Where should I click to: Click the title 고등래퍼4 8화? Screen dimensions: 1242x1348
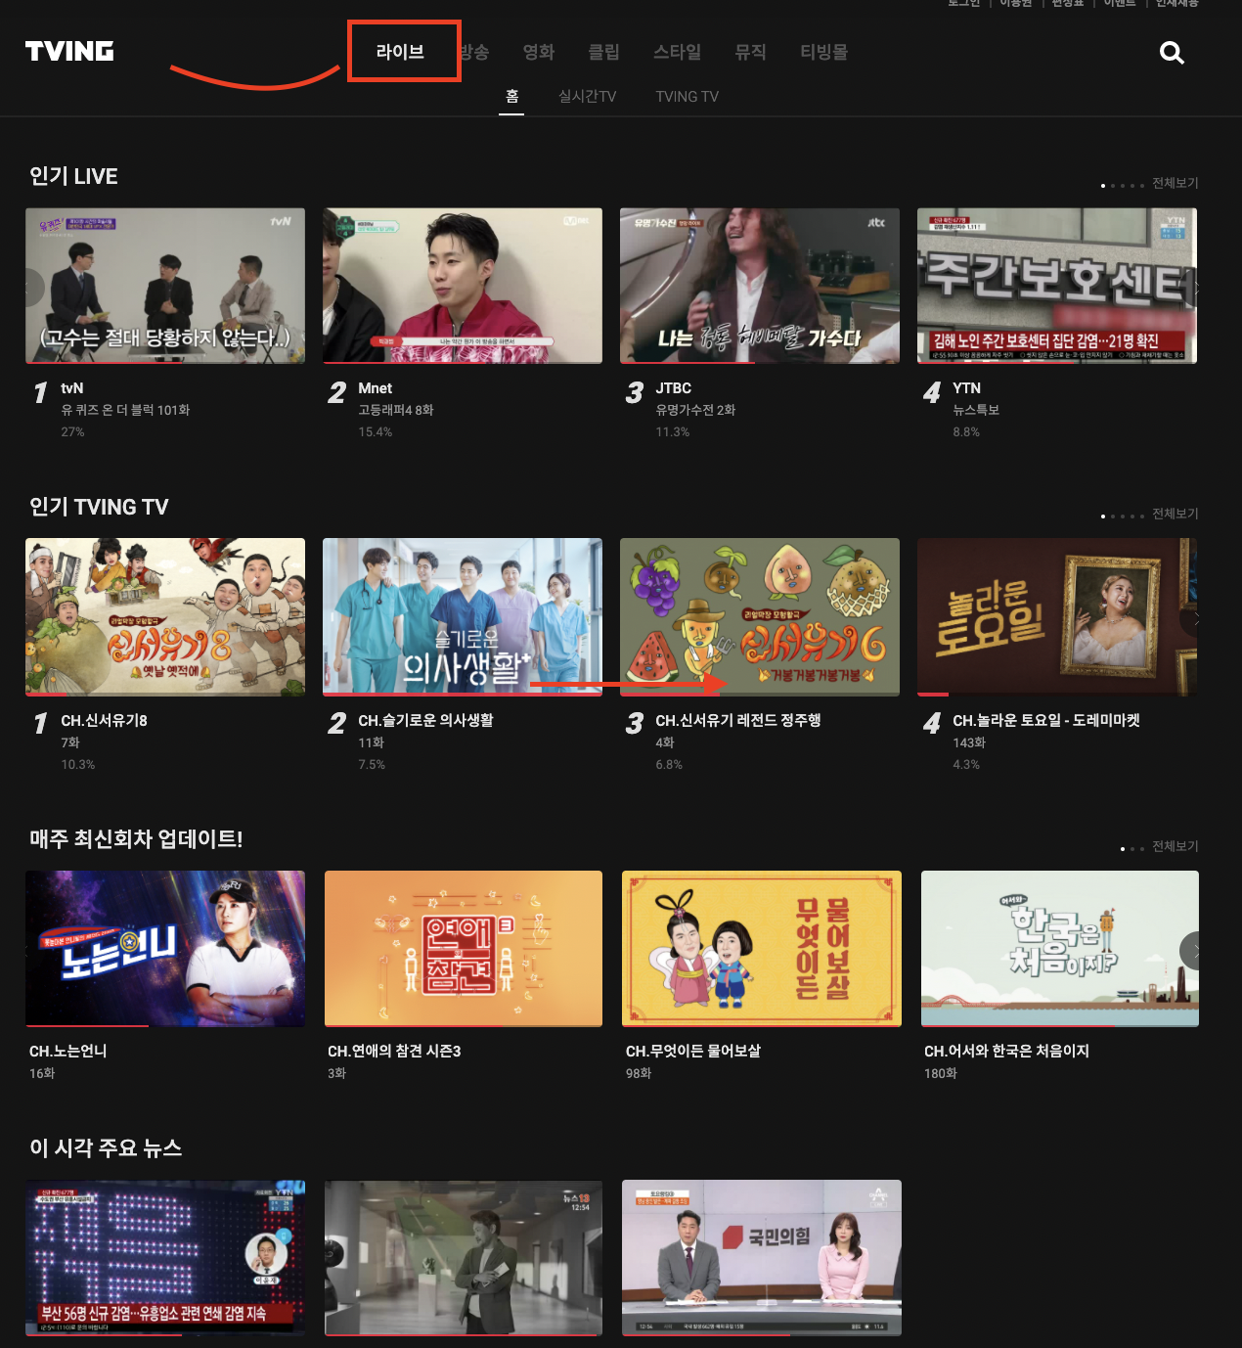[396, 410]
